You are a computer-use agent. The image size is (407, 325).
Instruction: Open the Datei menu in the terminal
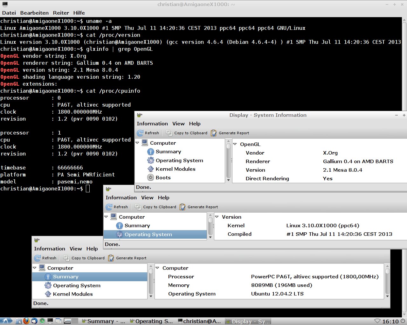click(9, 13)
